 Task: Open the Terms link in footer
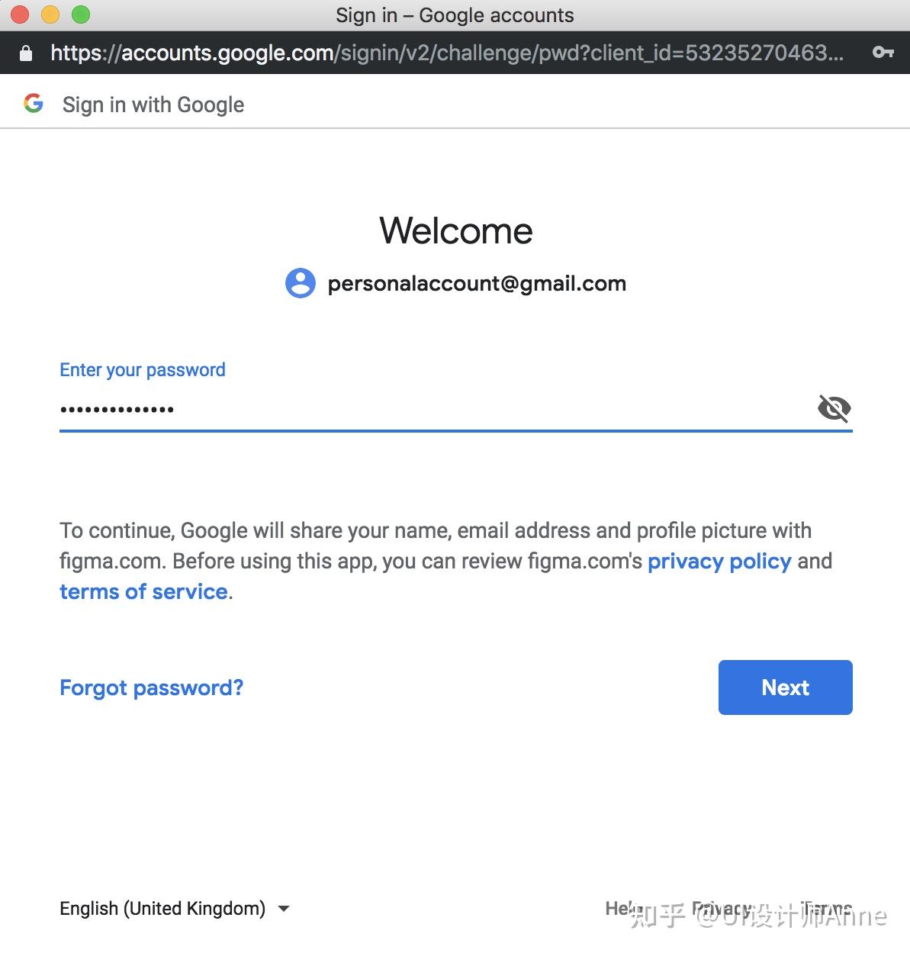point(828,908)
